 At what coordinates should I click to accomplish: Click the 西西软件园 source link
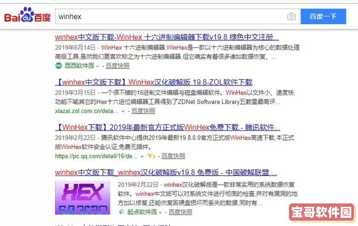tap(79, 66)
